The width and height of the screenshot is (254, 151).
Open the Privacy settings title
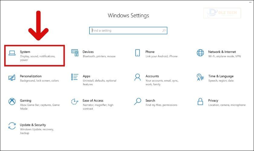coord(213,101)
